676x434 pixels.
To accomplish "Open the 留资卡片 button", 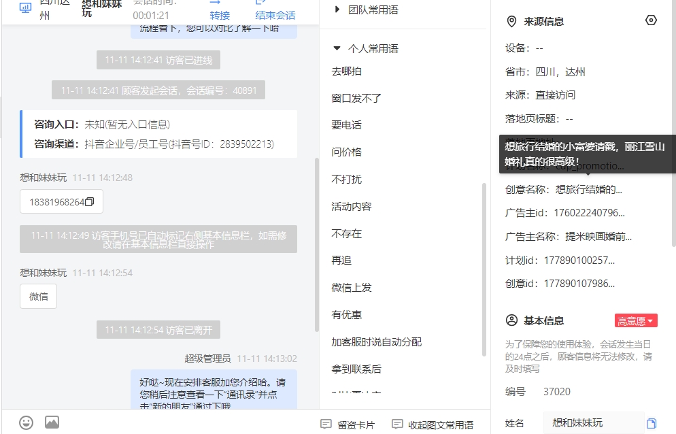I will pyautogui.click(x=348, y=425).
